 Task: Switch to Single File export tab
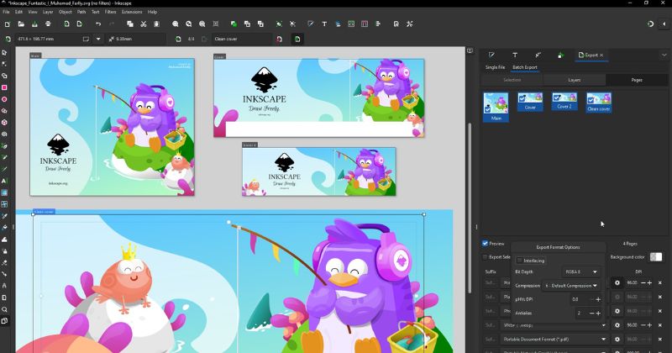click(495, 67)
